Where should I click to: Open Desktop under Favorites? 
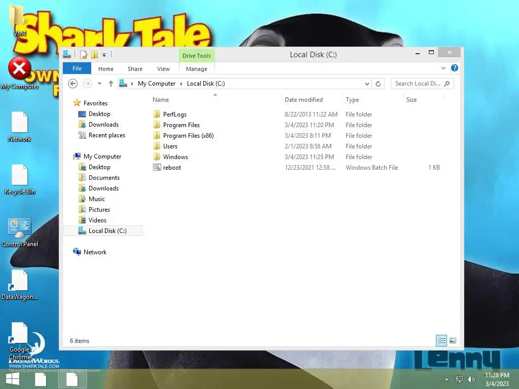pyautogui.click(x=94, y=114)
